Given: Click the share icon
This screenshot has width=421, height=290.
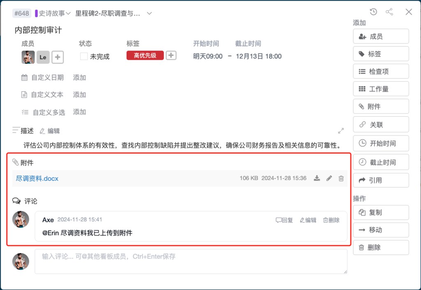Looking at the screenshot, I should (x=389, y=12).
